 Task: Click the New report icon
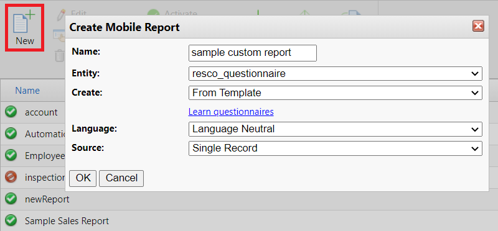pos(25,27)
